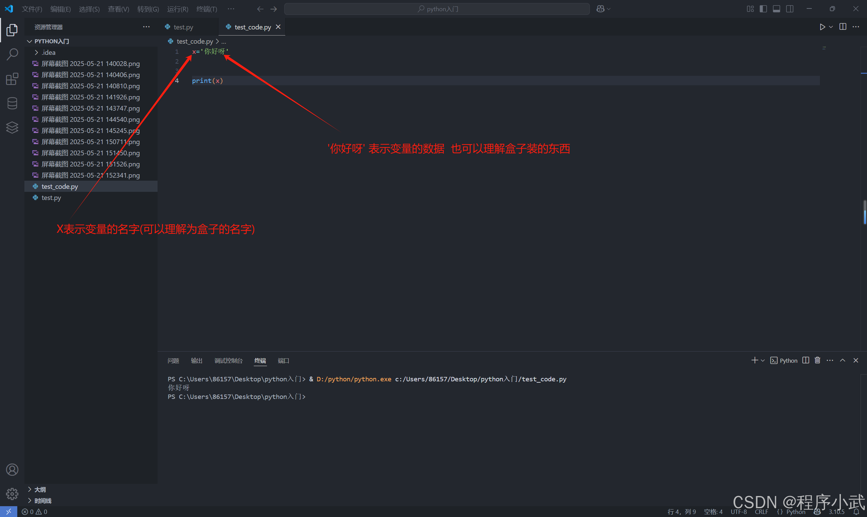Switch to the test.py editor tab
The height and width of the screenshot is (517, 867).
pyautogui.click(x=183, y=27)
